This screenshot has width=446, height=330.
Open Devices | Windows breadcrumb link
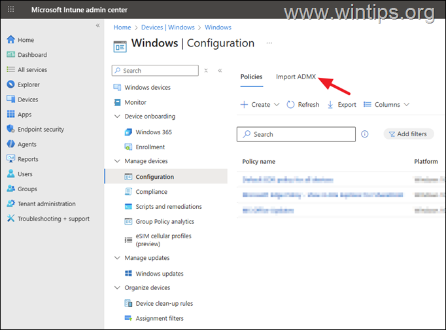tap(168, 27)
